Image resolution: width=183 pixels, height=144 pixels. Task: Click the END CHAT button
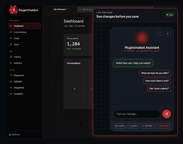tap(163, 126)
